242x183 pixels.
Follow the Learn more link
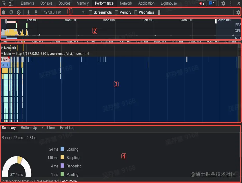[x=68, y=181]
